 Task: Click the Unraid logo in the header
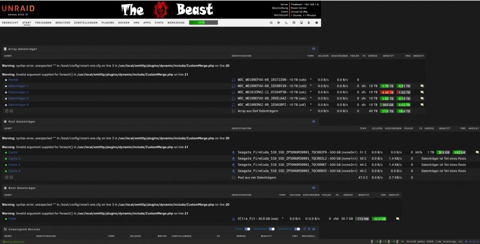click(18, 8)
